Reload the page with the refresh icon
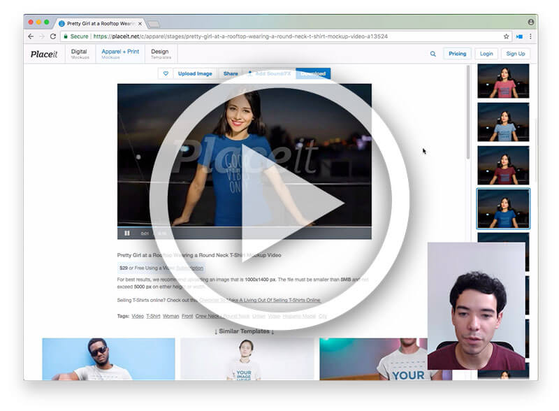 point(53,36)
